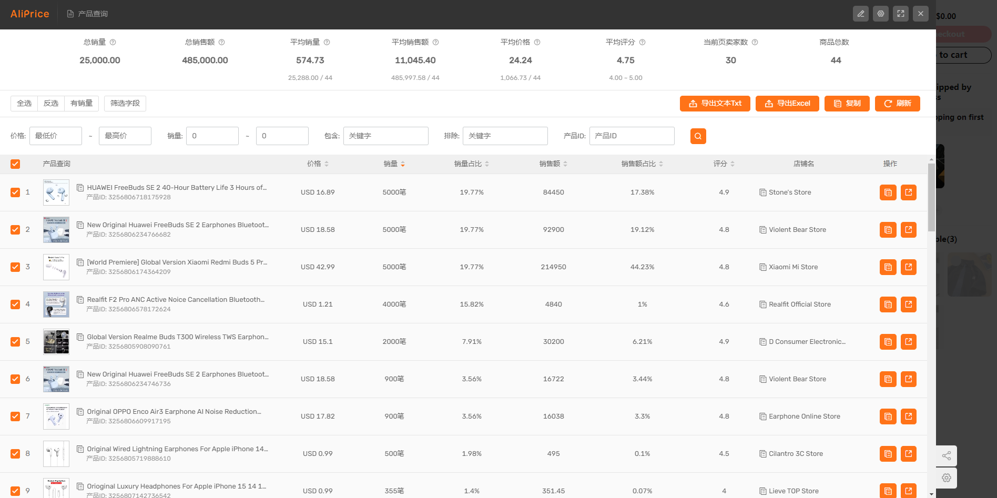The width and height of the screenshot is (997, 498).
Task: Click 复制 copy button
Action: [847, 104]
